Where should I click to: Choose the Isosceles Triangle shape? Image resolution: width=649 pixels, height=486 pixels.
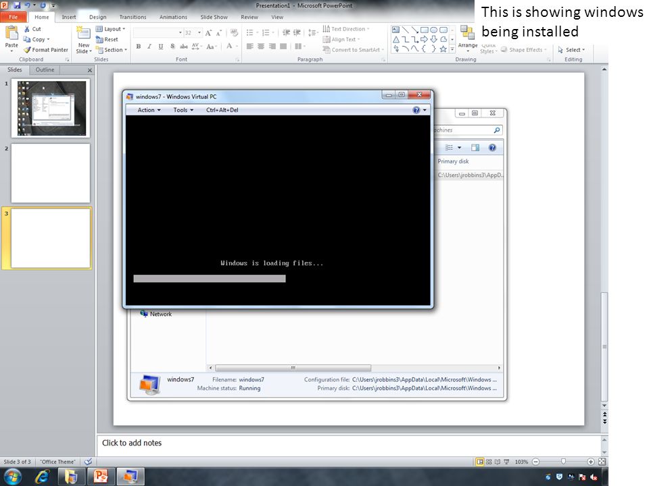[x=396, y=39]
